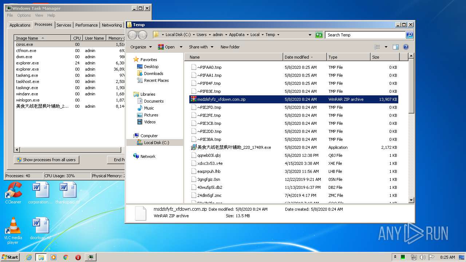This screenshot has width=466, height=262.
Task: Expand breadcrumb arrow after Users
Action: pyautogui.click(x=209, y=35)
